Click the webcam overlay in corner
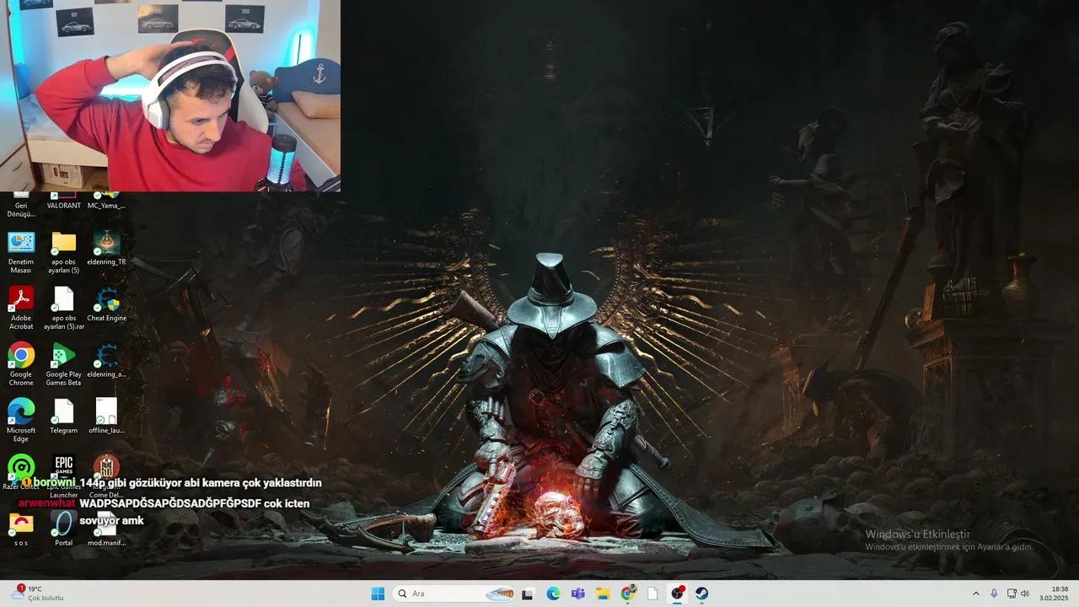This screenshot has height=607, width=1079. [x=170, y=95]
